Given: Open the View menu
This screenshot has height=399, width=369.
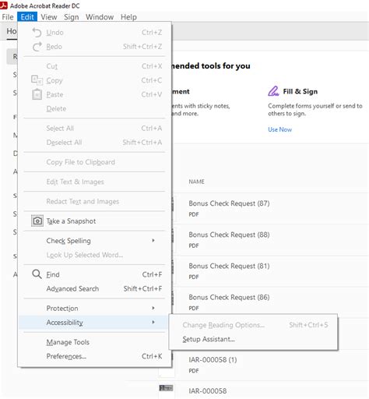Looking at the screenshot, I should [x=49, y=17].
